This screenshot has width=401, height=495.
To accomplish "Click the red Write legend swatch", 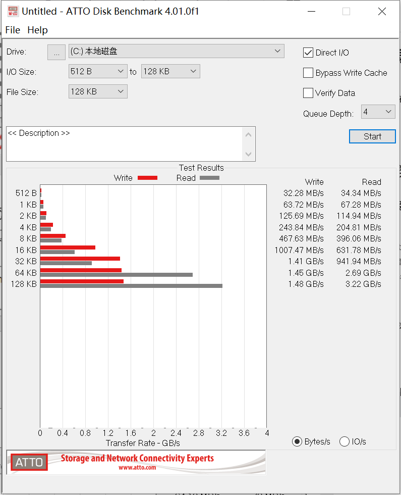I will [147, 178].
